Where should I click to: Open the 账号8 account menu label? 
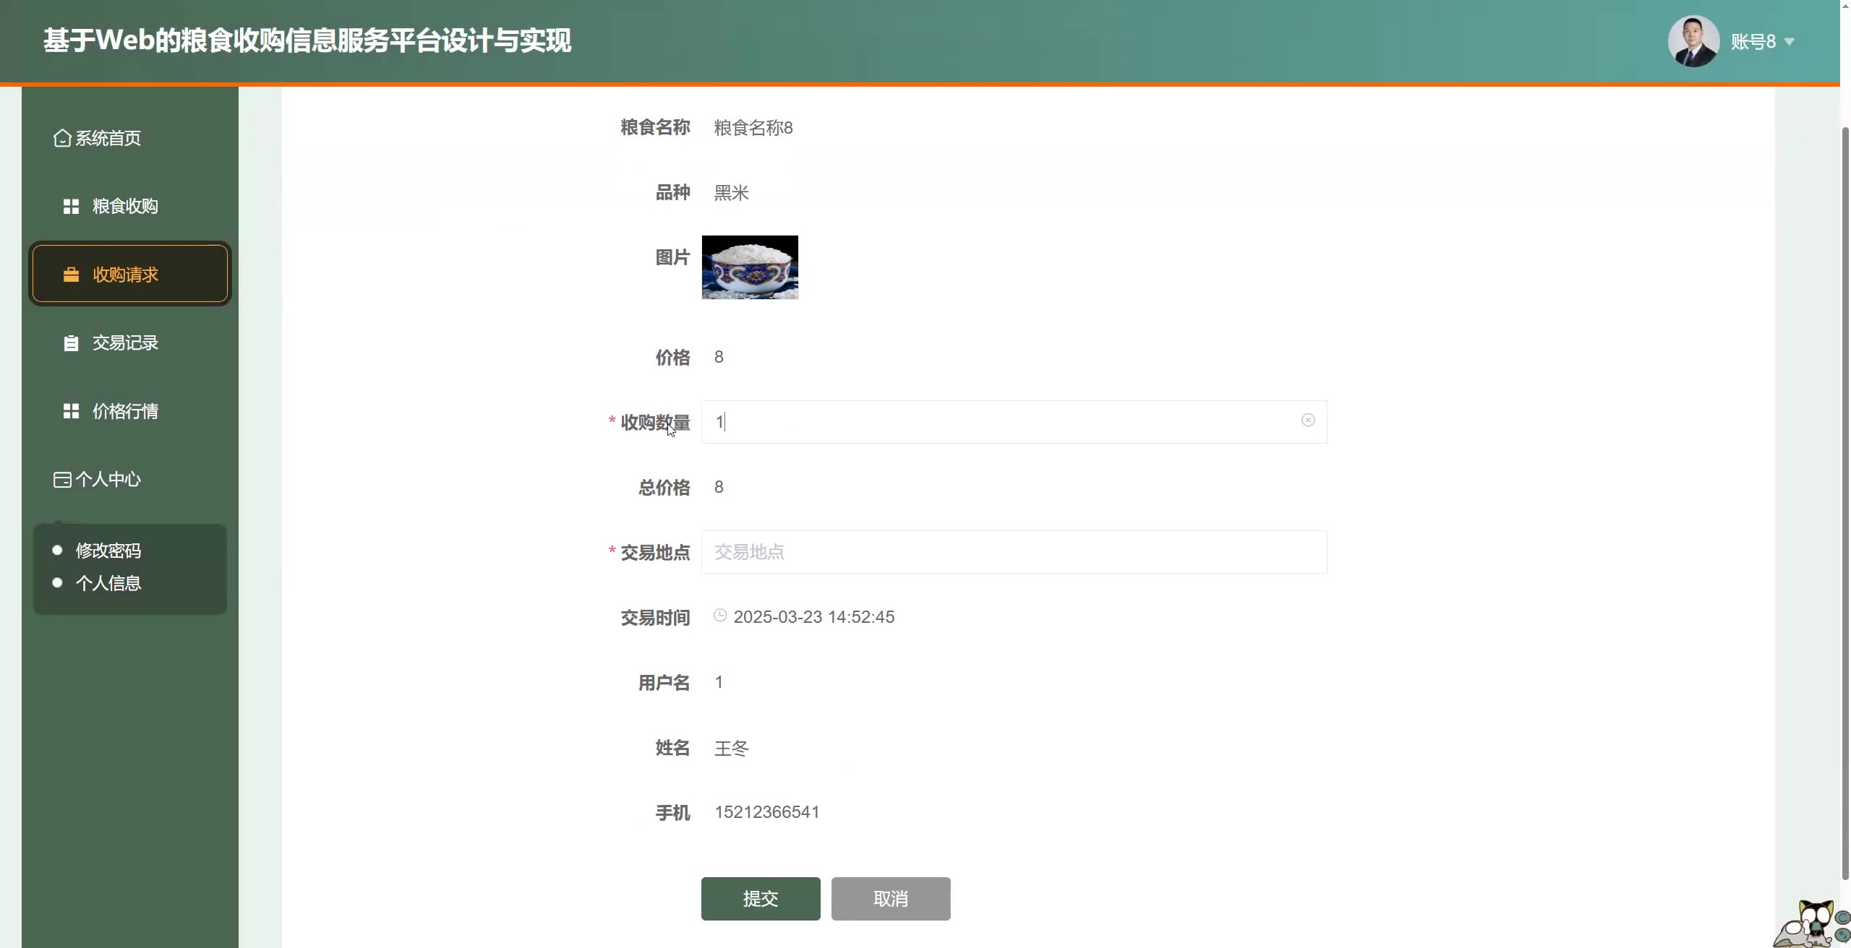click(x=1753, y=42)
